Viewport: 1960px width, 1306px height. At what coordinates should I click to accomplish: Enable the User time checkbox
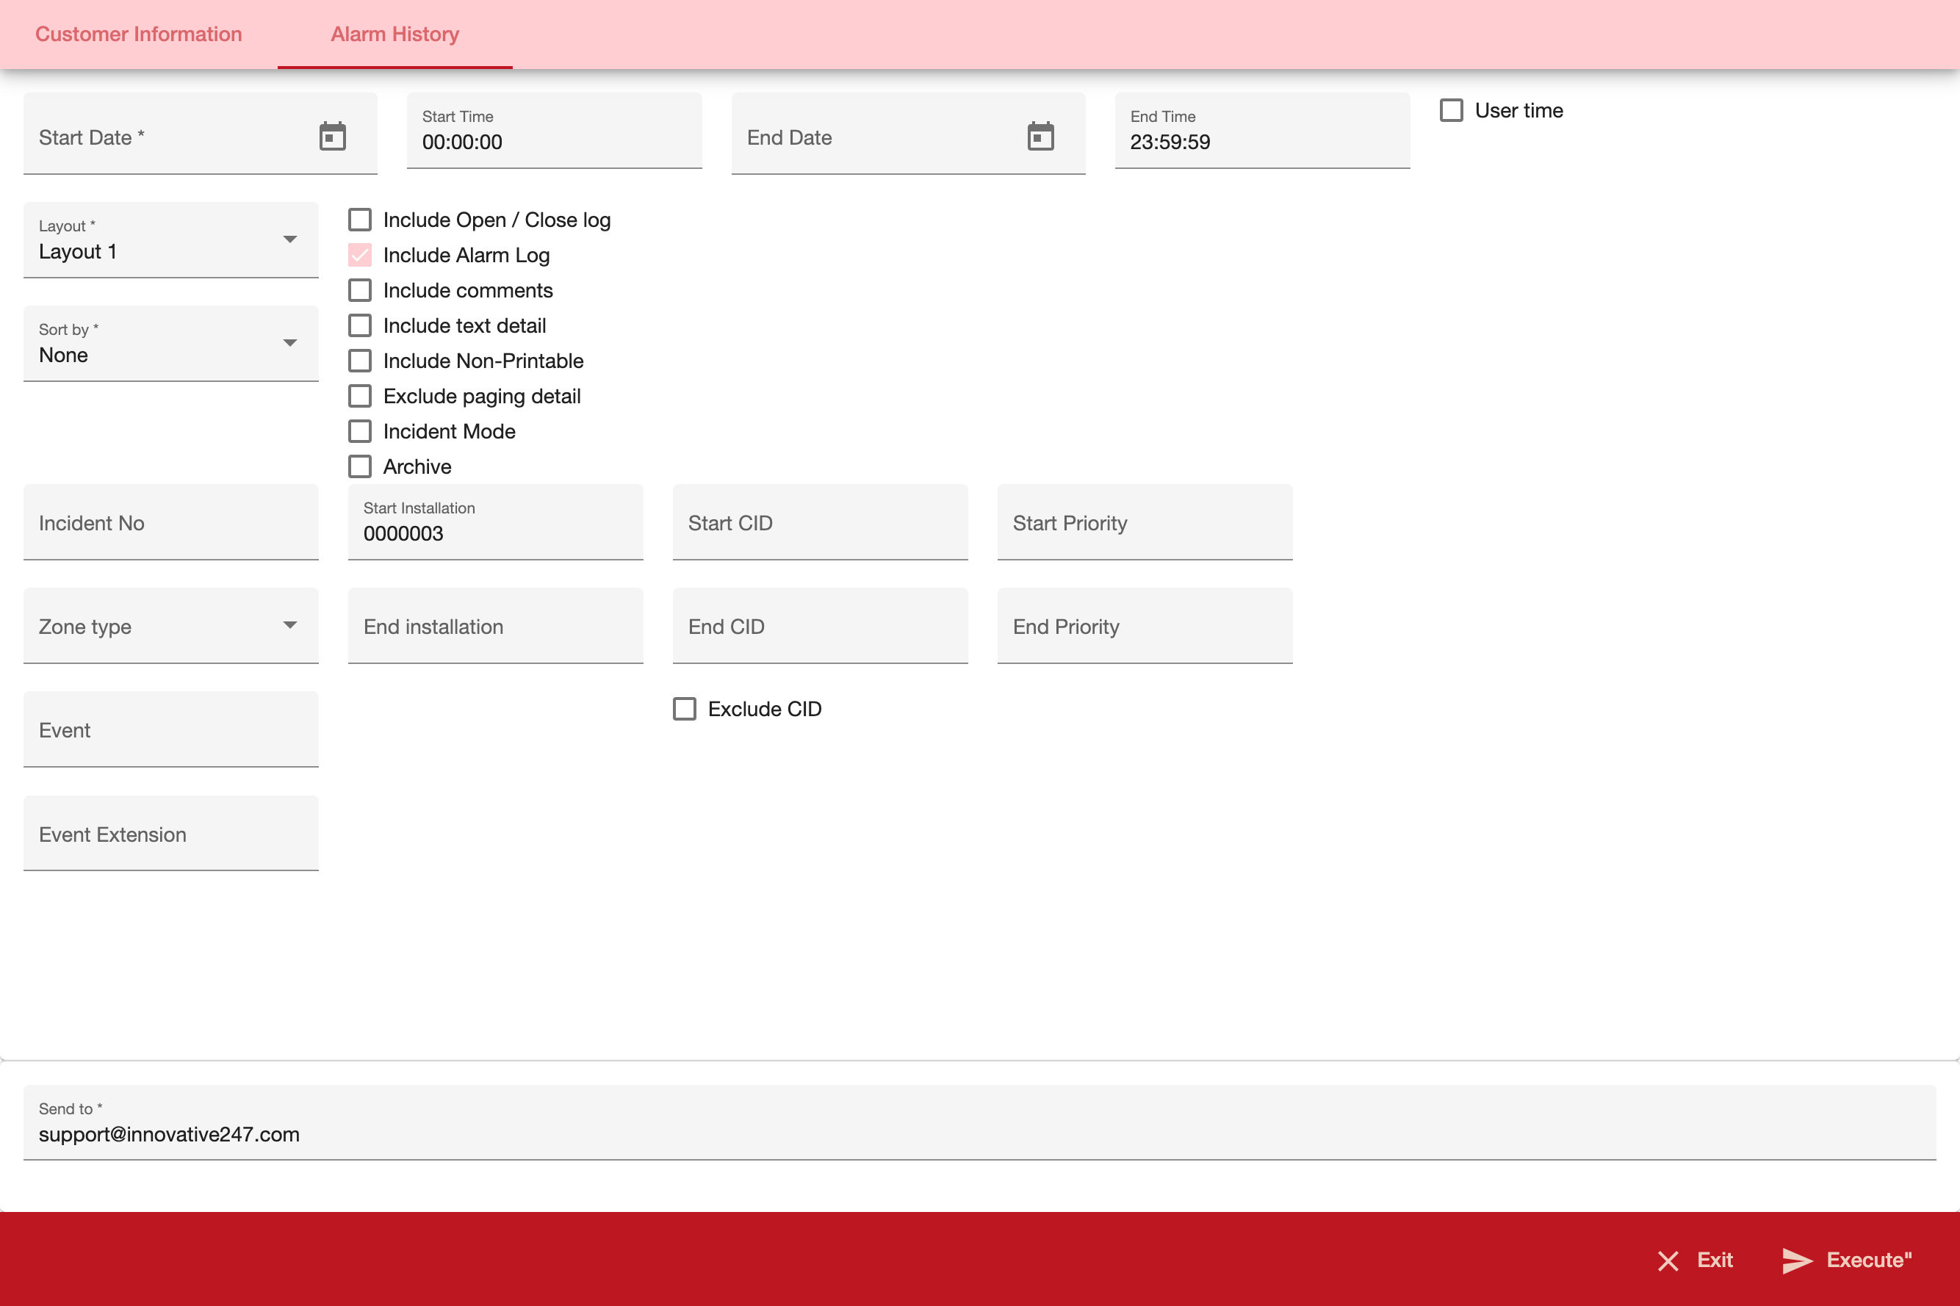[x=1451, y=110]
